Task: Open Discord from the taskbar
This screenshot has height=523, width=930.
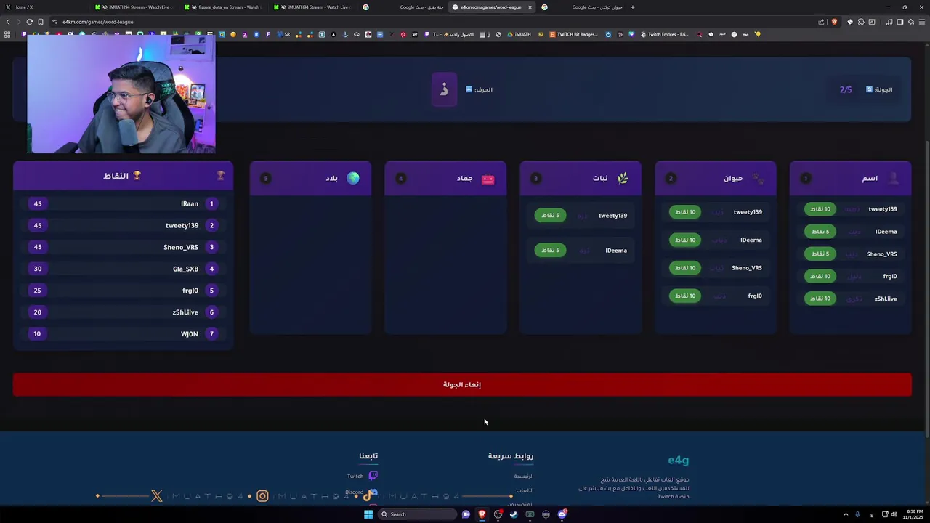Action: tap(562, 514)
